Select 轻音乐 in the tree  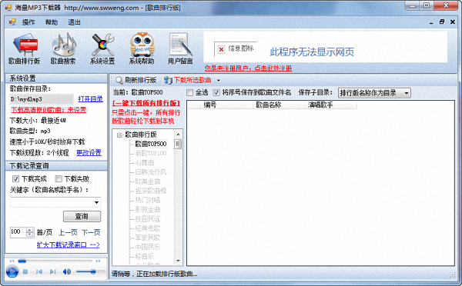(x=145, y=257)
